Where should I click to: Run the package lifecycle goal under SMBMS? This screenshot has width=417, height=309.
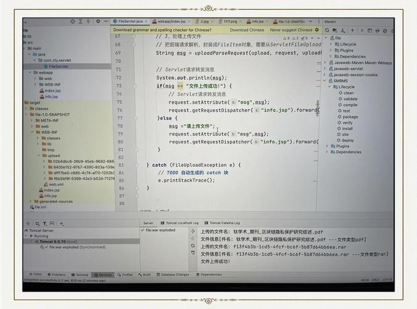pos(348,117)
